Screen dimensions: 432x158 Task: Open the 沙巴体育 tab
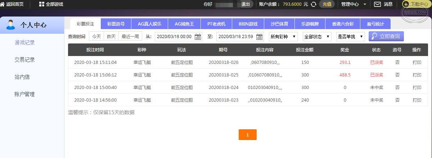[x=279, y=24]
